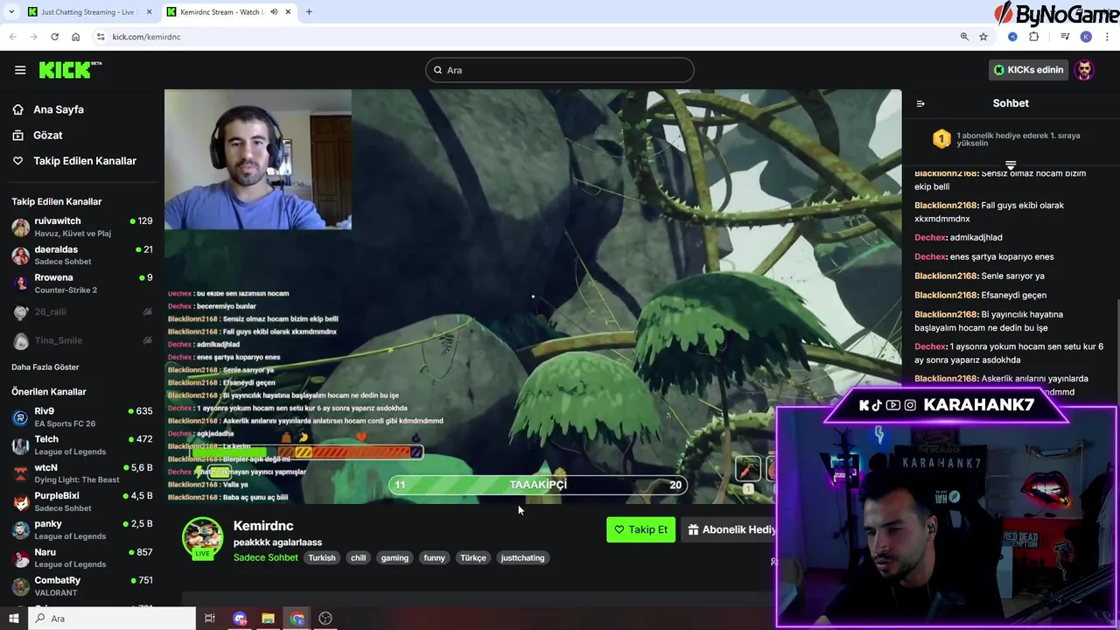
Task: Select the Türkçe tag
Action: [473, 557]
